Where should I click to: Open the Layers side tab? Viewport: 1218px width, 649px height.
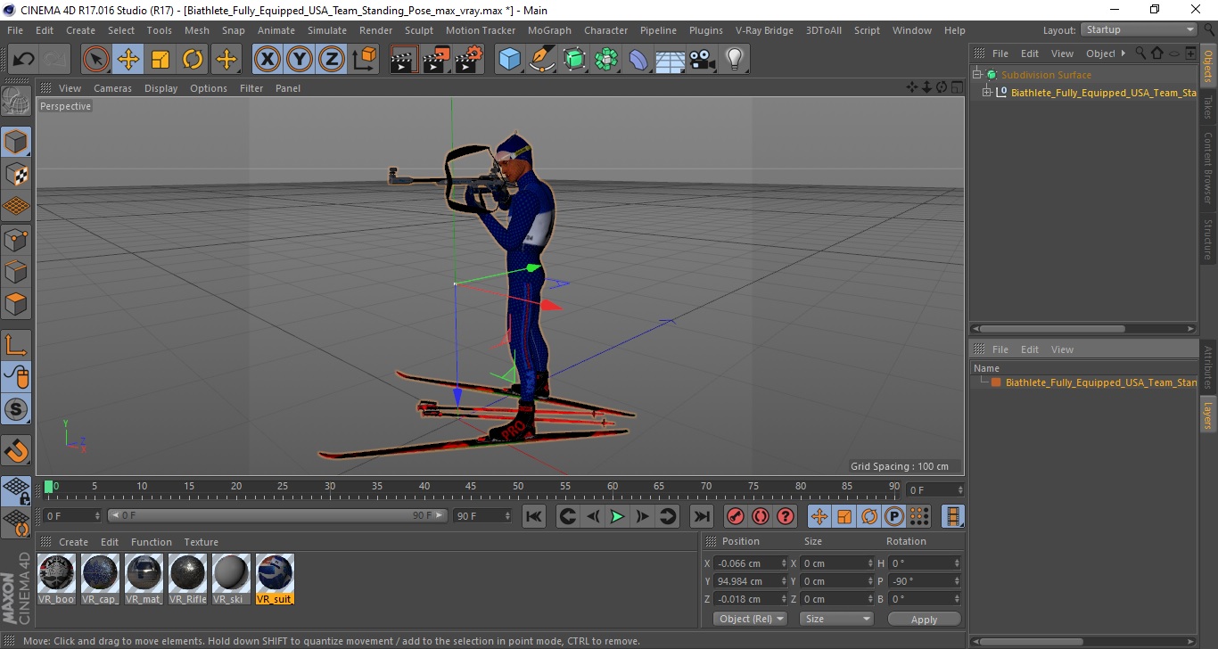1208,415
